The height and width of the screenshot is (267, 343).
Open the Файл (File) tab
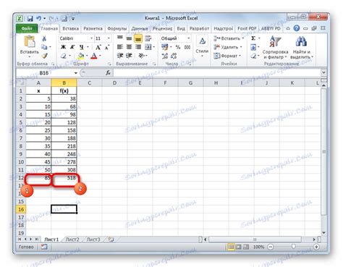[27, 28]
